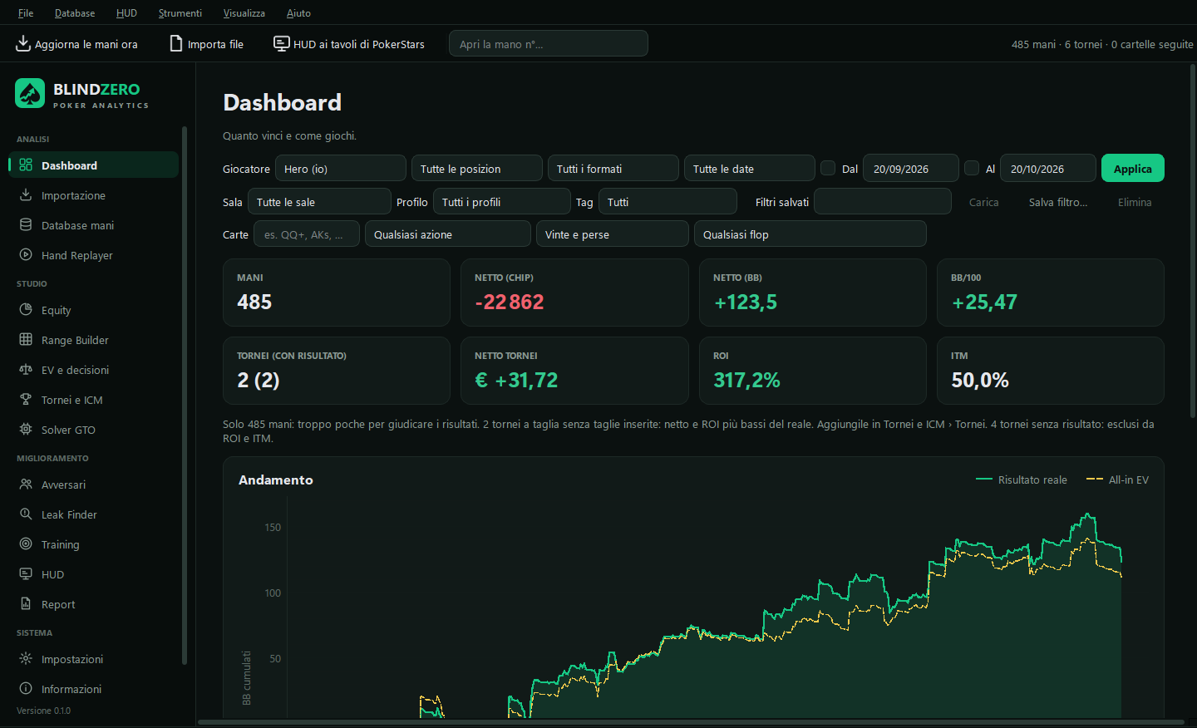Click the Salva filtro… button

1058,202
